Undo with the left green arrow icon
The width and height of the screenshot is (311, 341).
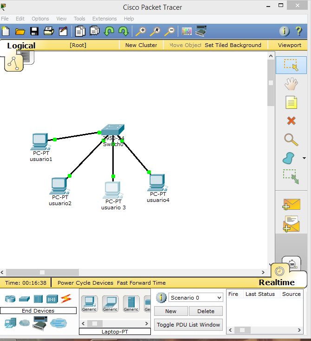[109, 31]
